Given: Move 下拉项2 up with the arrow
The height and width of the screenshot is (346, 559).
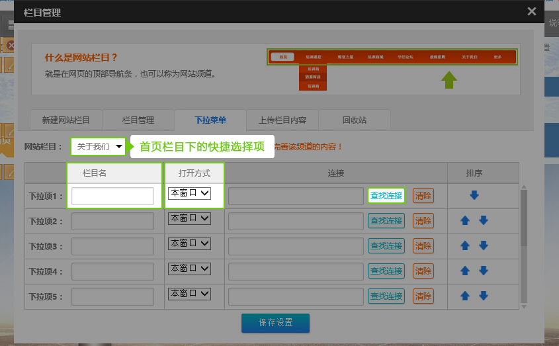Looking at the screenshot, I should click(x=465, y=220).
